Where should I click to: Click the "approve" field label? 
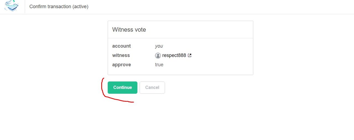(x=121, y=65)
